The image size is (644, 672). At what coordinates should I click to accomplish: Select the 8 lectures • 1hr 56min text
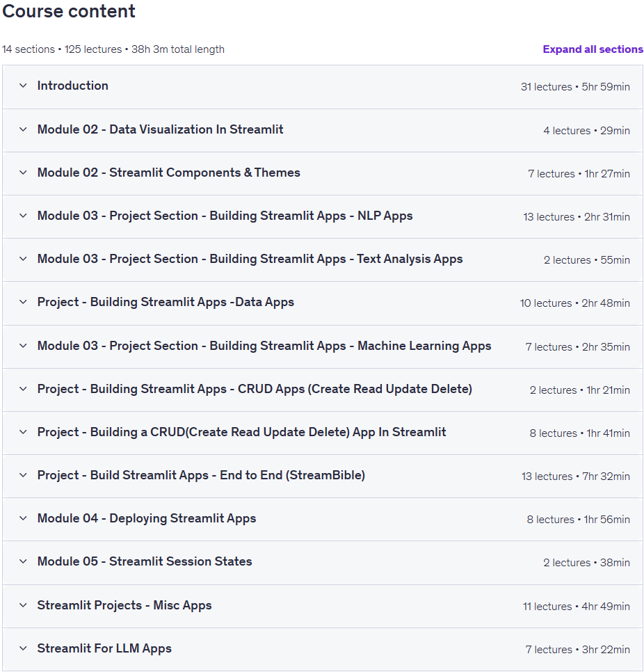pyautogui.click(x=579, y=520)
